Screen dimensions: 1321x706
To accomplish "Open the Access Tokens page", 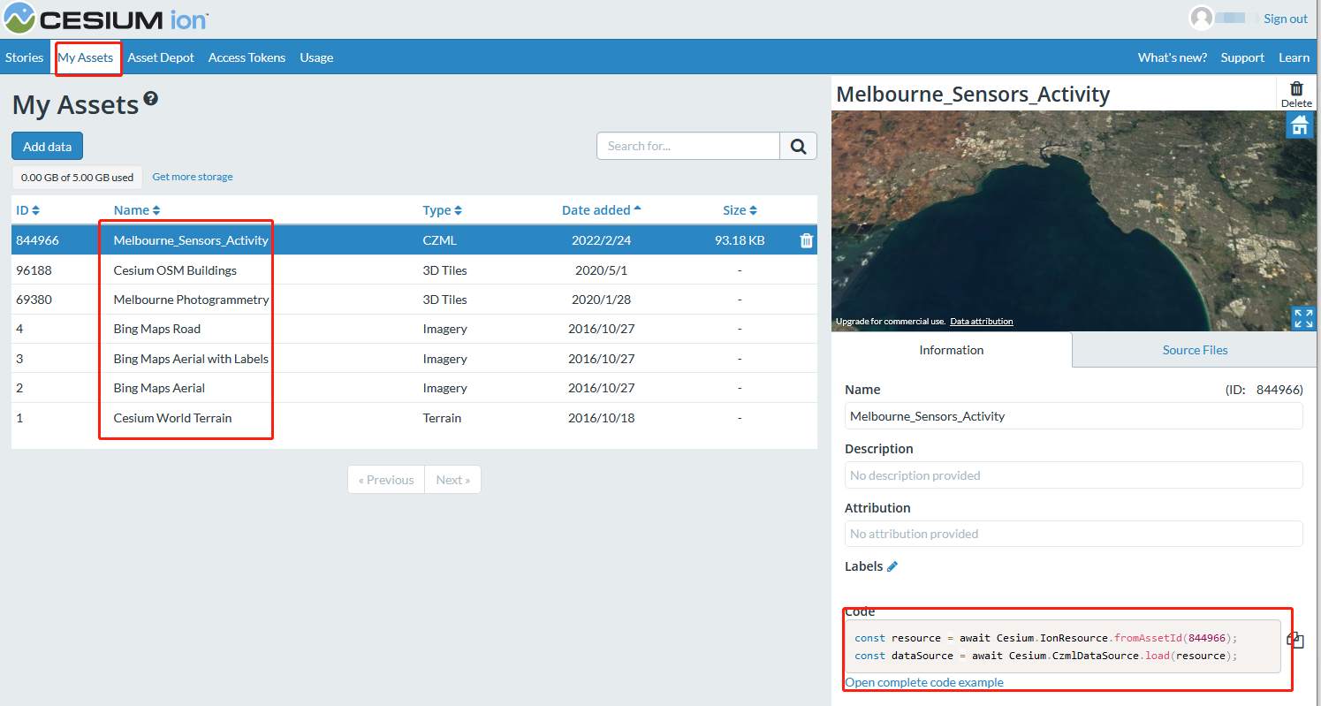I will click(x=247, y=57).
